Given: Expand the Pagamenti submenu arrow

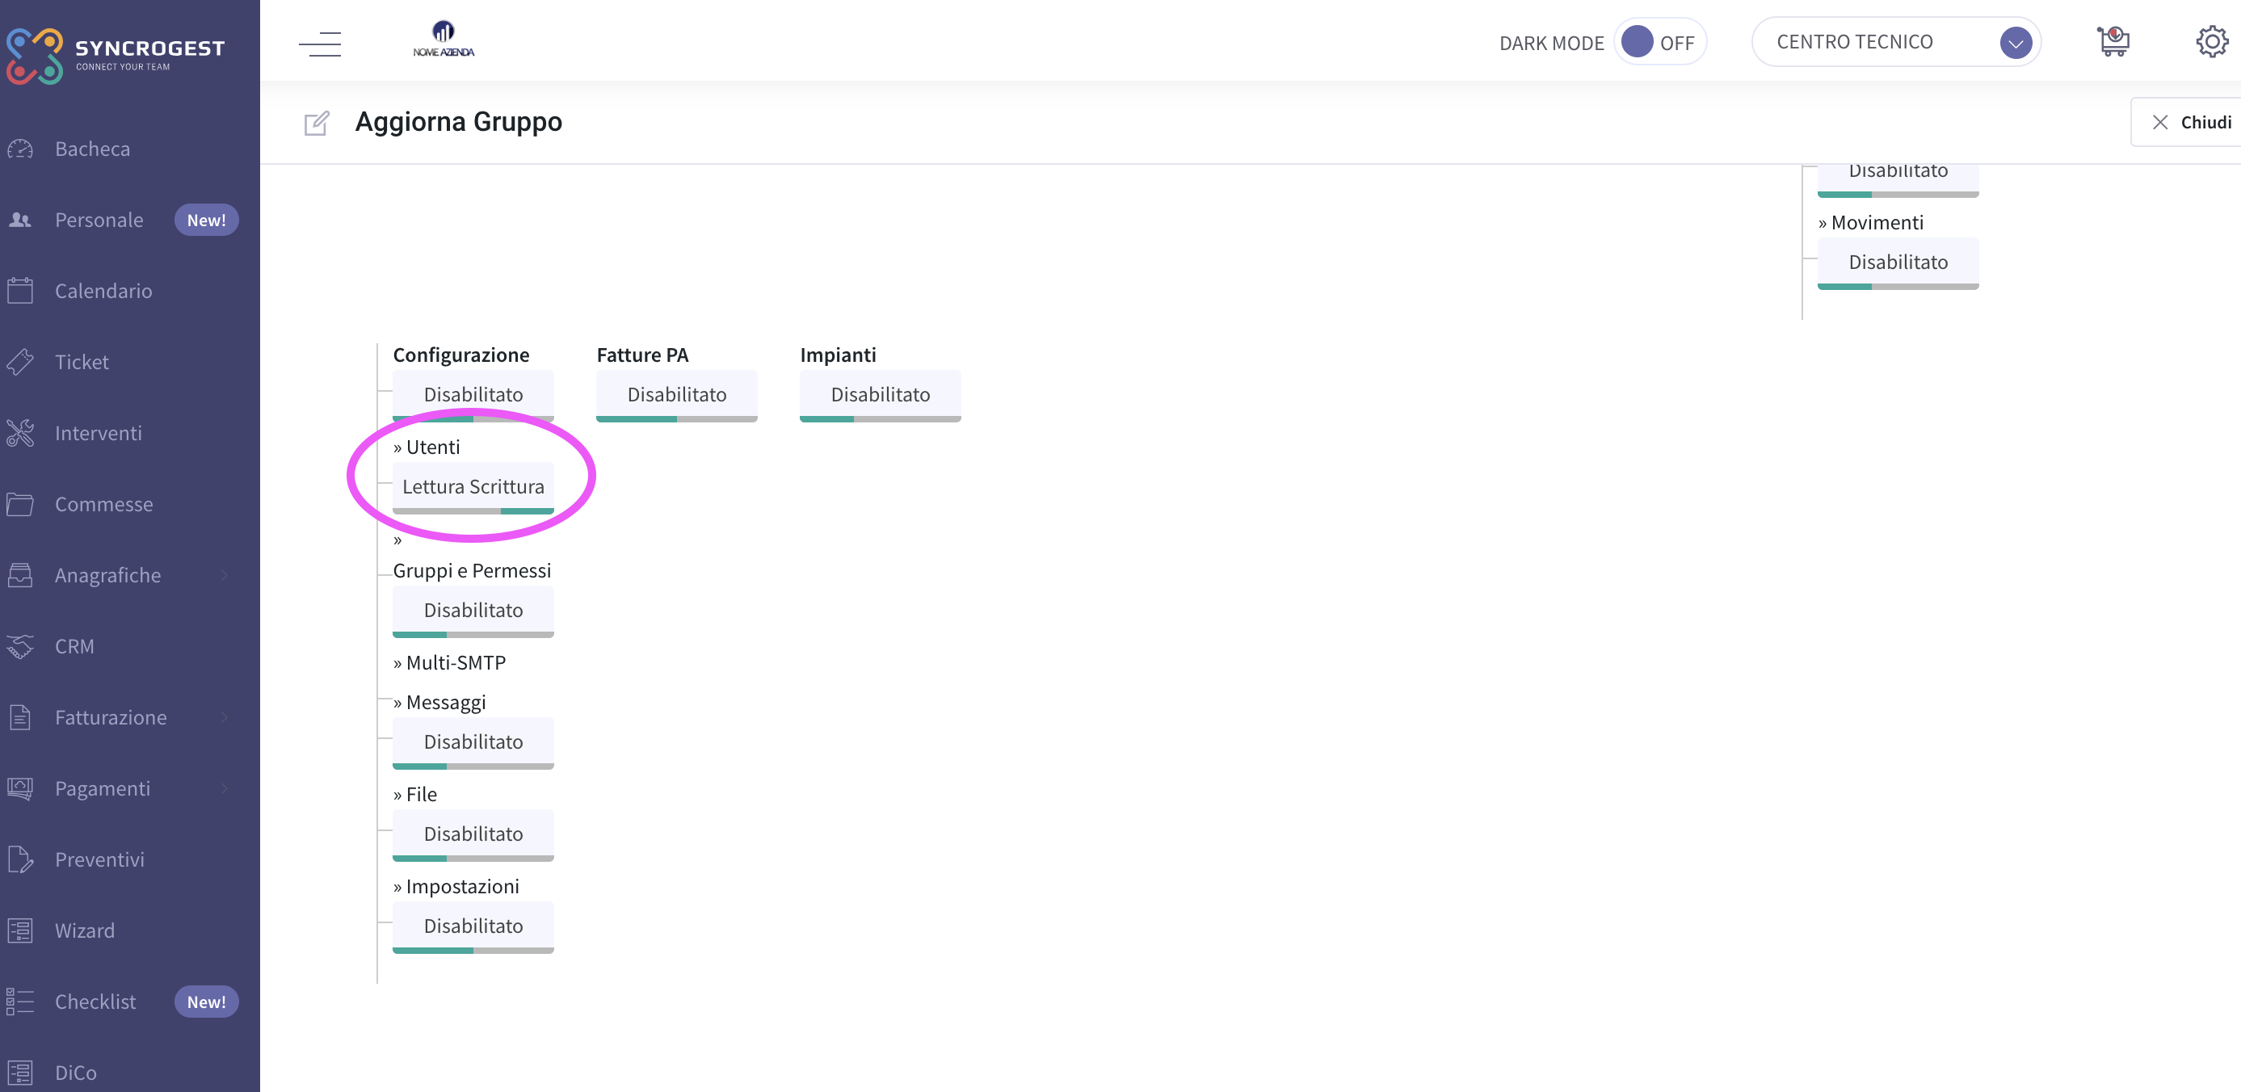Looking at the screenshot, I should [x=225, y=788].
